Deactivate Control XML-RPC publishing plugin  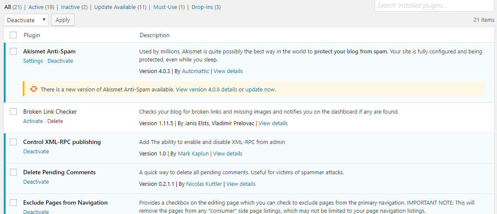(36, 151)
